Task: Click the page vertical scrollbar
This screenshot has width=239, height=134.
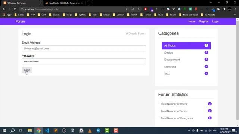Action: click(x=238, y=71)
